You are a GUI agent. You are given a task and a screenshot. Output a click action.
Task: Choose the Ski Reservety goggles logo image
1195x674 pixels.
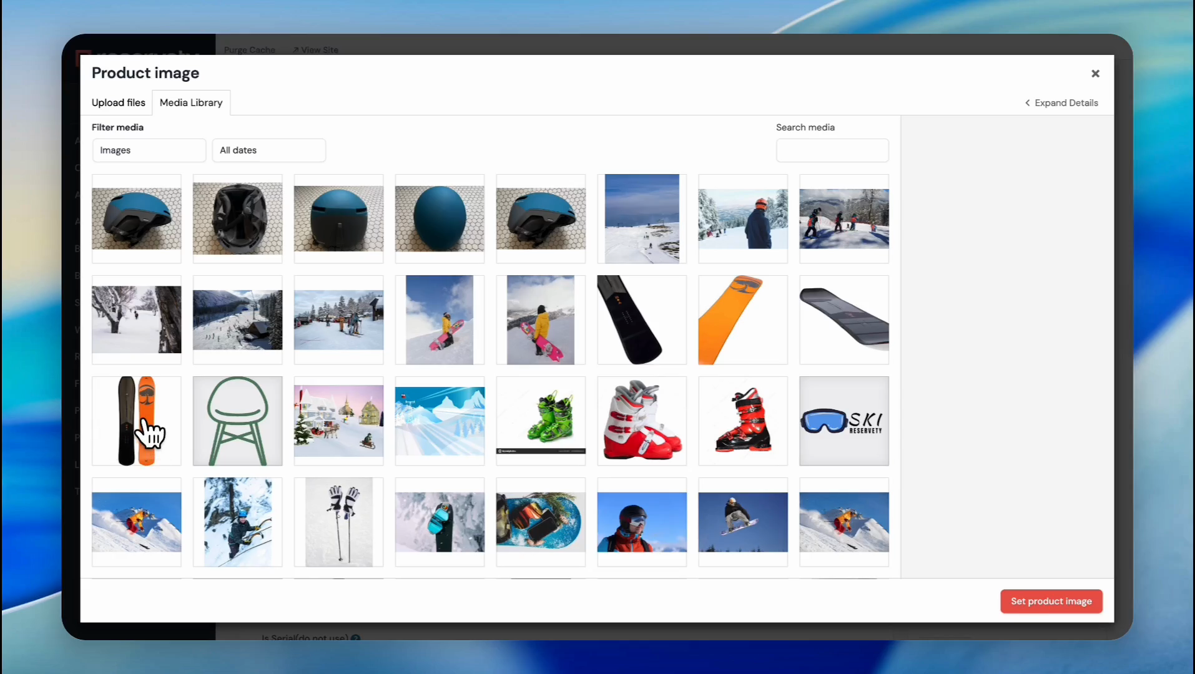tap(843, 421)
